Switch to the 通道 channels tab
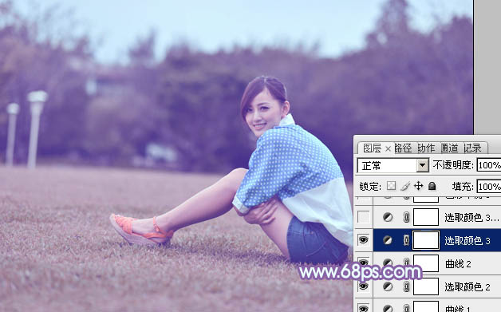501x312 pixels. [450, 148]
